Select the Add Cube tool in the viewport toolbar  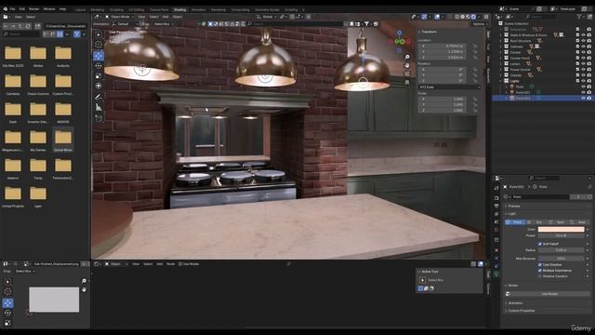(x=99, y=118)
